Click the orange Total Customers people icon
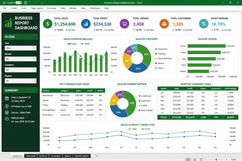 coord(164,24)
